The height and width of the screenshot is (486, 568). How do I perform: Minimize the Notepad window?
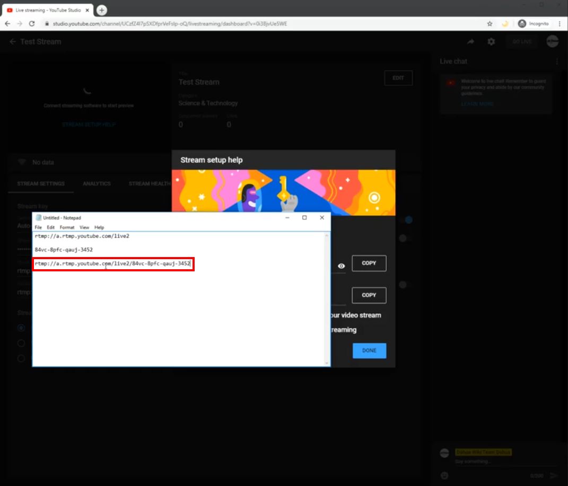pos(287,217)
